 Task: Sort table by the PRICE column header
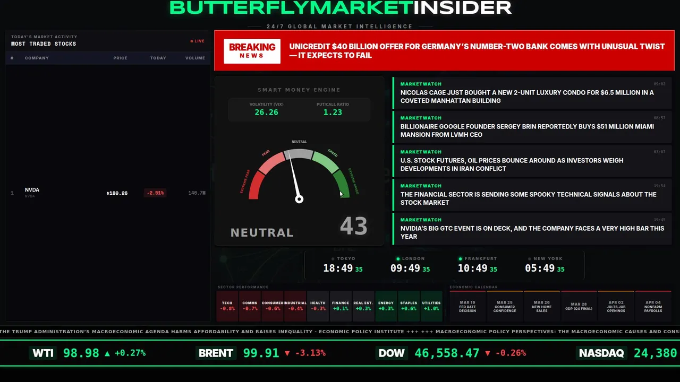[120, 58]
